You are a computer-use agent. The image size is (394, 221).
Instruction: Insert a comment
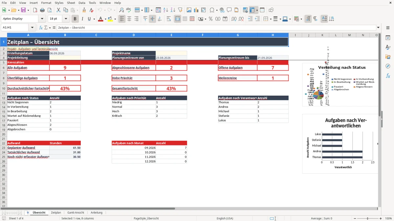pyautogui.click(x=229, y=10)
